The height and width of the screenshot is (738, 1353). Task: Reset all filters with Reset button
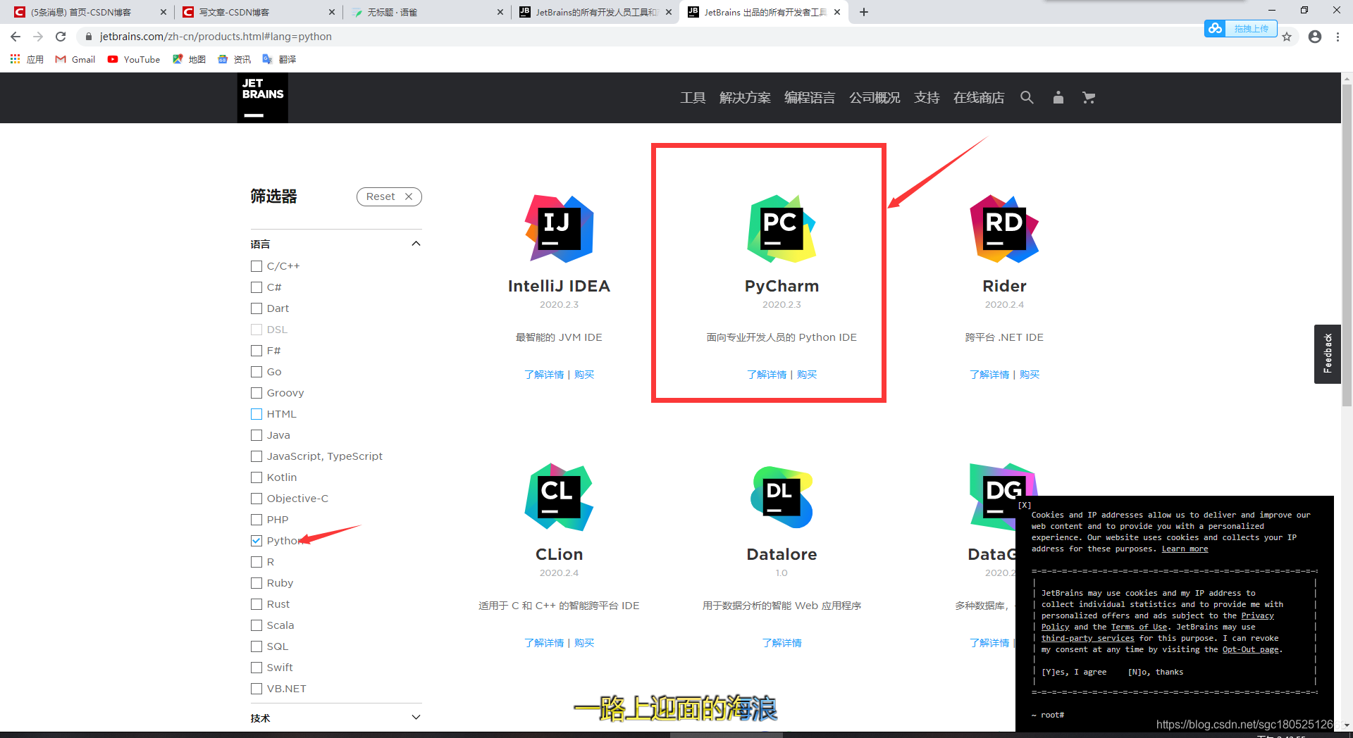[x=389, y=196]
